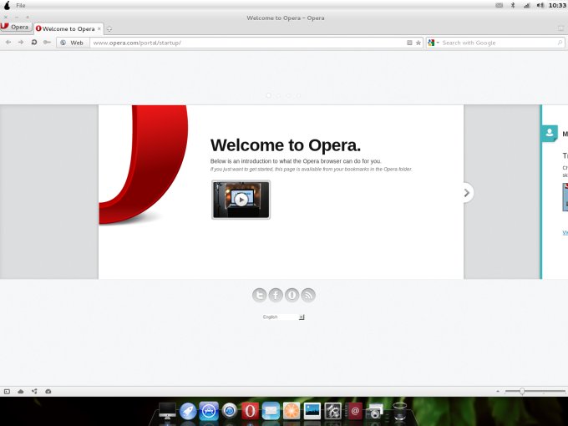The width and height of the screenshot is (568, 426).
Task: Go forward to the next page
Action: pos(21,43)
